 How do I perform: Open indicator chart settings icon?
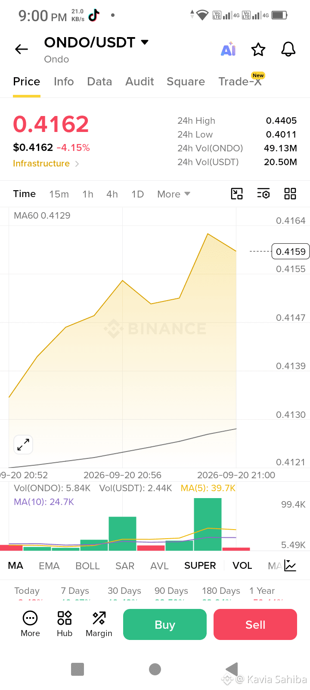[x=290, y=565]
